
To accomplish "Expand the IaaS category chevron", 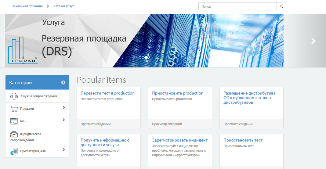I will pyautogui.click(x=64, y=120).
